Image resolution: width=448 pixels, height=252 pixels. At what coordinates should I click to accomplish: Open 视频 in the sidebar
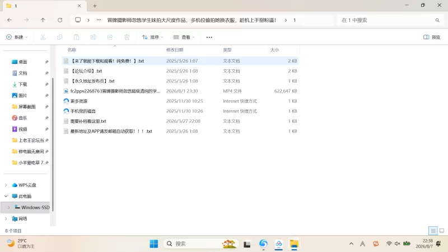tap(23, 129)
